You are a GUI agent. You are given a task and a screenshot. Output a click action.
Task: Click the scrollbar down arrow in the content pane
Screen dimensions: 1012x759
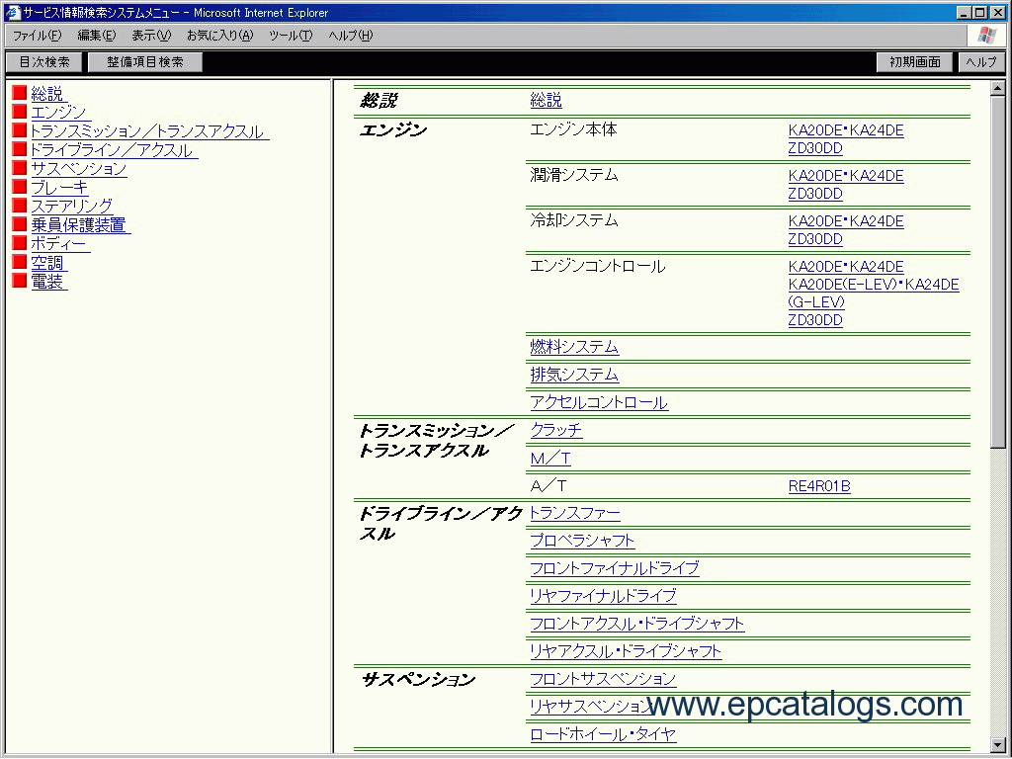998,744
